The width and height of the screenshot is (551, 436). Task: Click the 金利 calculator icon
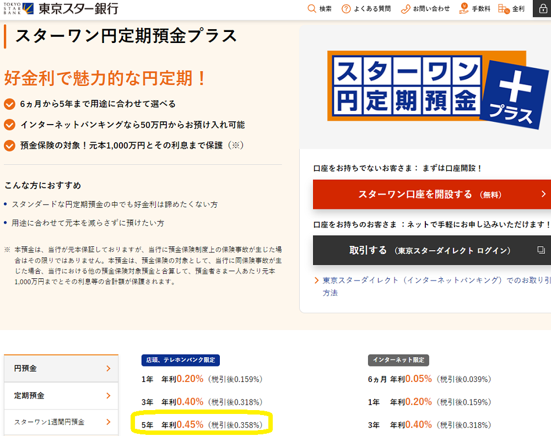tap(504, 9)
